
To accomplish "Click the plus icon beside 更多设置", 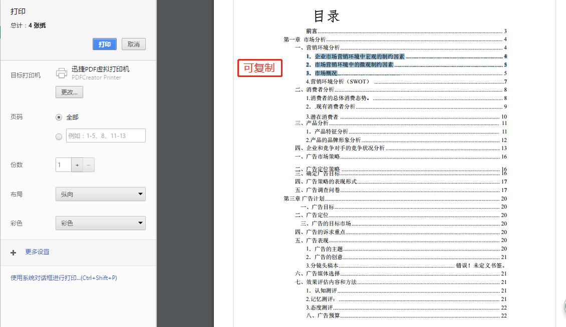I will coord(13,252).
